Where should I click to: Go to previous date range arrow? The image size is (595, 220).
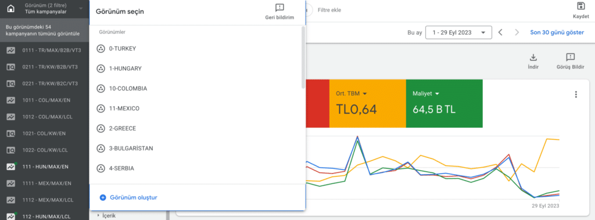pos(500,33)
